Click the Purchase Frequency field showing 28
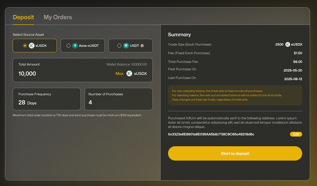317x186 pixels. click(47, 99)
